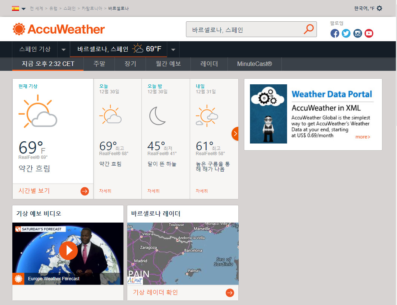Open 자세히 link under 오늘 forecast

tap(105, 191)
